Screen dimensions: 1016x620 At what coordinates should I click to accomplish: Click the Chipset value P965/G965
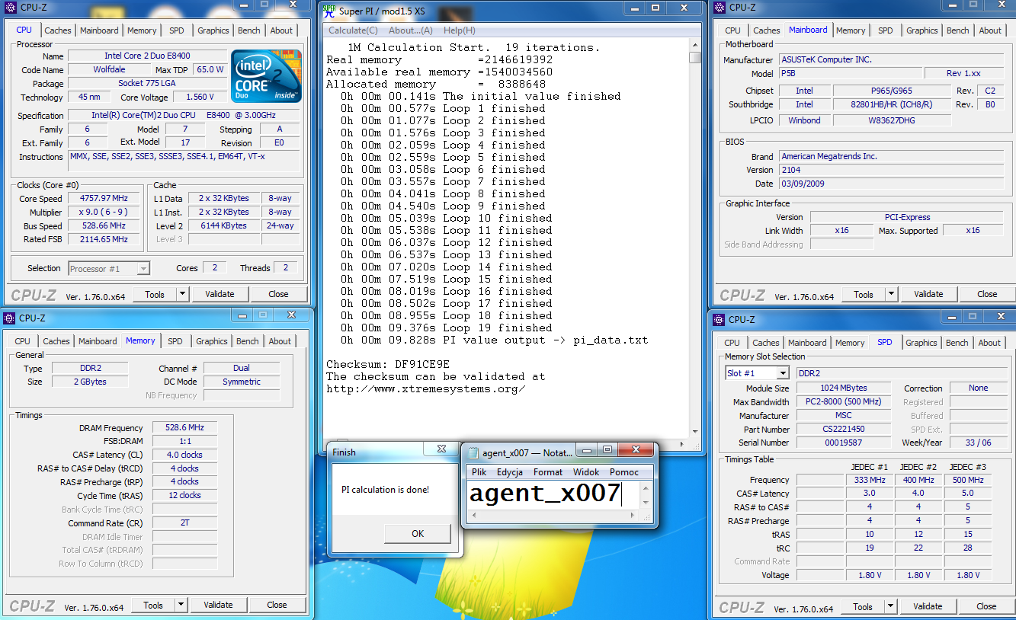point(892,91)
